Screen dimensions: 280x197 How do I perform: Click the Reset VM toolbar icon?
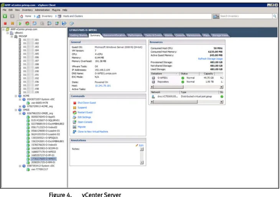(x=27, y=23)
